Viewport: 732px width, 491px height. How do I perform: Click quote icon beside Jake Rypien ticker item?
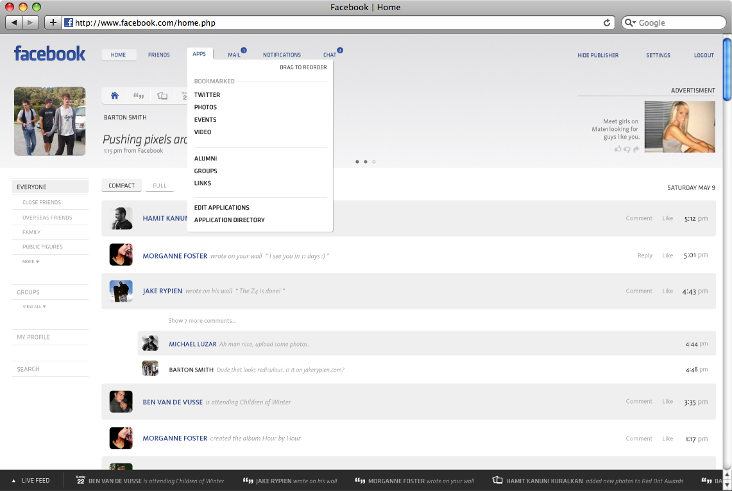pos(248,480)
